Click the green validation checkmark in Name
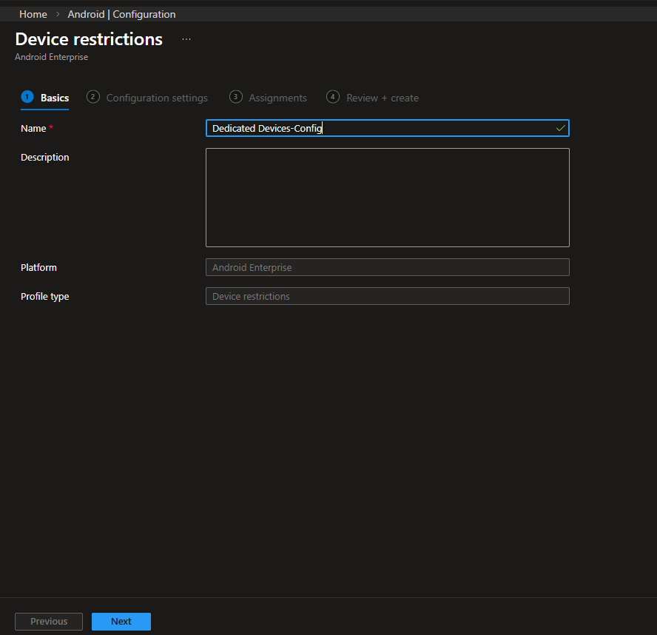This screenshot has height=635, width=657. click(560, 129)
